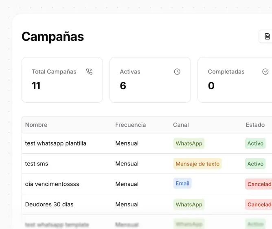Select the Total Campañas count of 11
272x229 pixels.
point(36,86)
